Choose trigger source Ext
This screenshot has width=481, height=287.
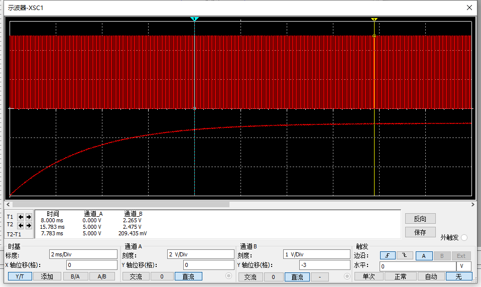coord(461,255)
